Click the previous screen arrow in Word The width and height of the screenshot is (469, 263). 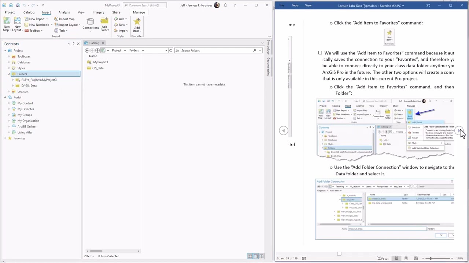pyautogui.click(x=283, y=130)
